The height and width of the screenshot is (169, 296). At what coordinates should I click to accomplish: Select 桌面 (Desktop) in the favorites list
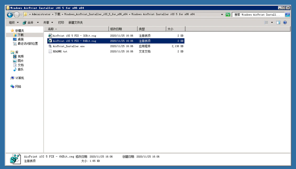(x=21, y=39)
